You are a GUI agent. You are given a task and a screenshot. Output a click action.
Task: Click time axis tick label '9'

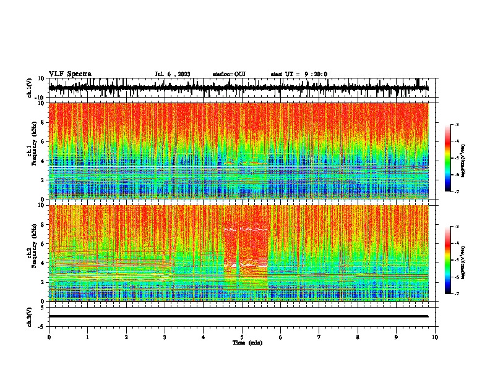click(x=396, y=337)
